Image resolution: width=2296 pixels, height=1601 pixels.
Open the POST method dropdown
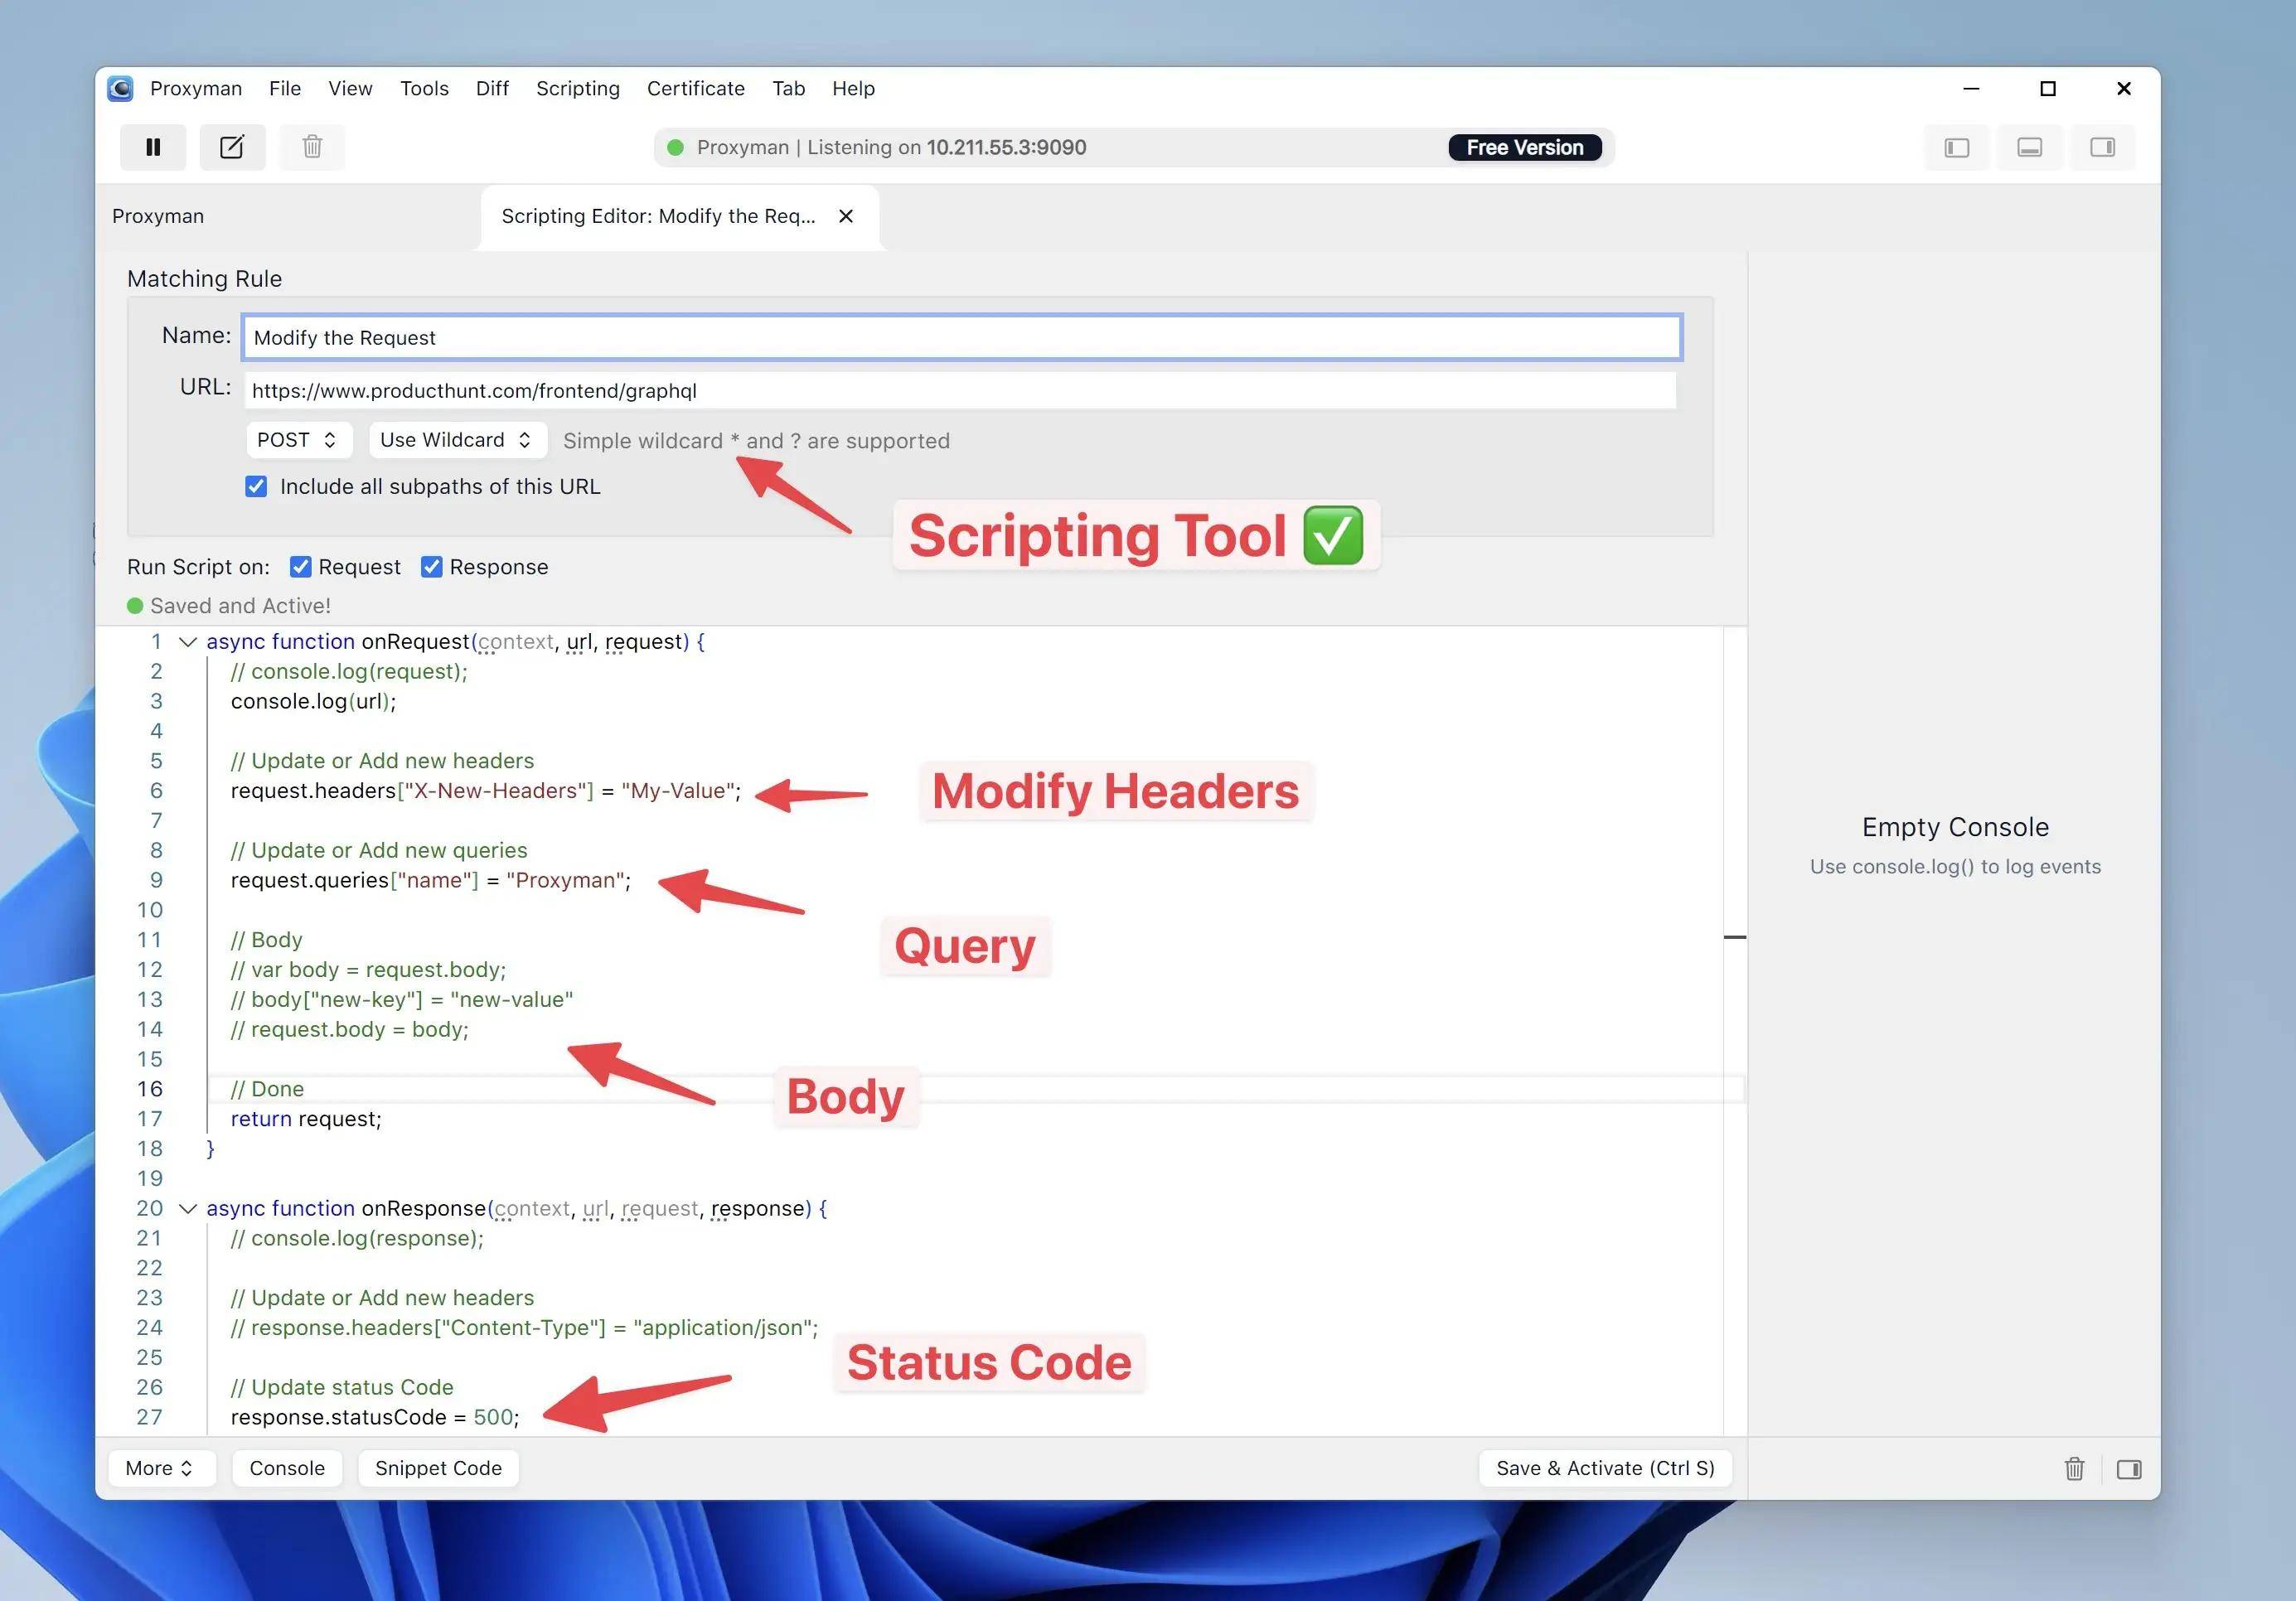coord(298,440)
